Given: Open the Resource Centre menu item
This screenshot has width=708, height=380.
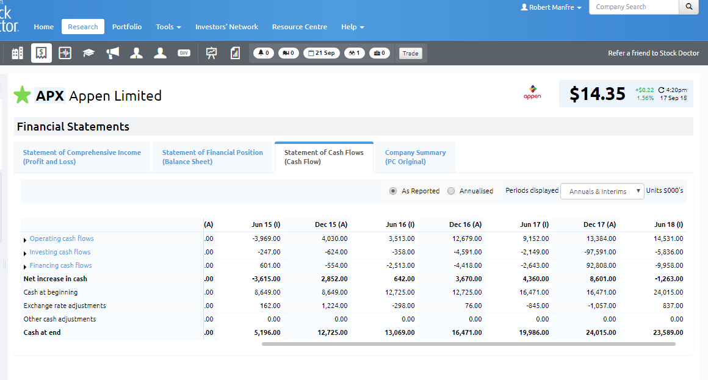Looking at the screenshot, I should pyautogui.click(x=299, y=27).
